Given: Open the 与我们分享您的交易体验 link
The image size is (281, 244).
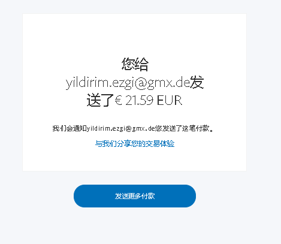Looking at the screenshot, I should [x=135, y=143].
